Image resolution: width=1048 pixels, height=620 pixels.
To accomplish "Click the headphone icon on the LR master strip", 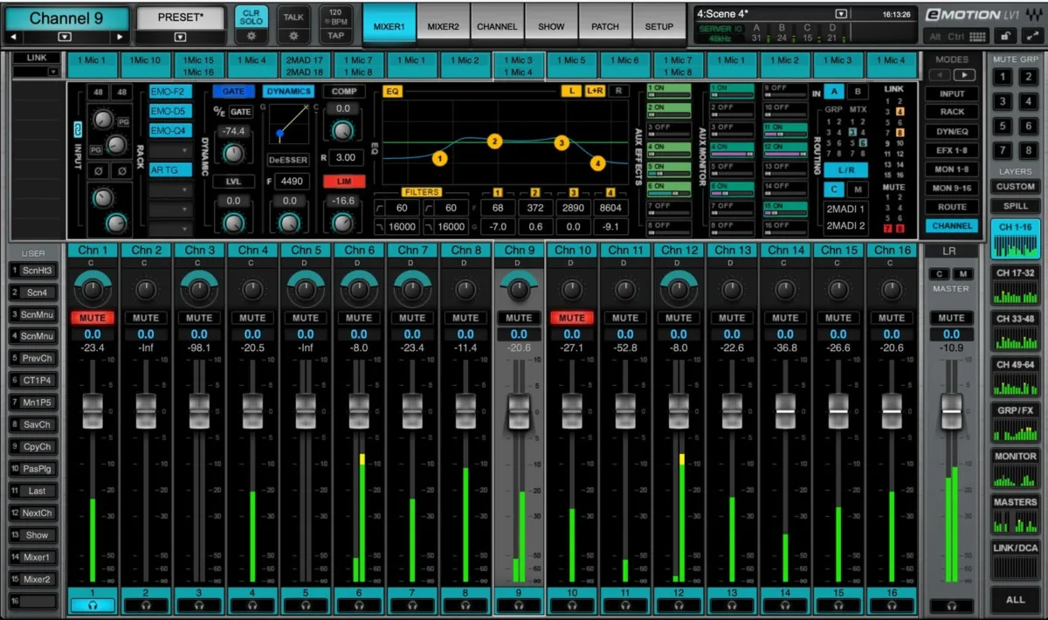I will tap(951, 605).
